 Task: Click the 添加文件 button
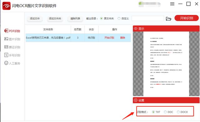point(35,19)
